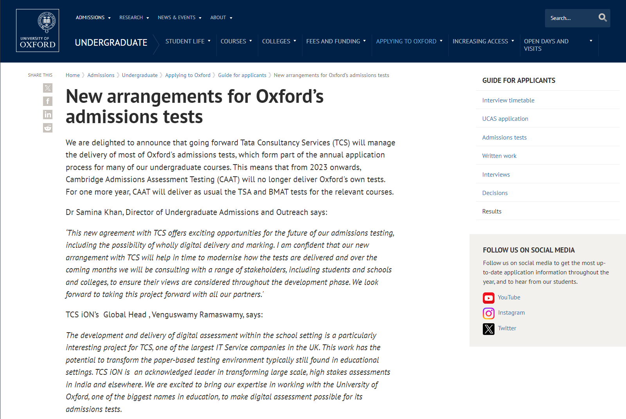Expand the Increasing Access dropdown arrow

(x=513, y=41)
